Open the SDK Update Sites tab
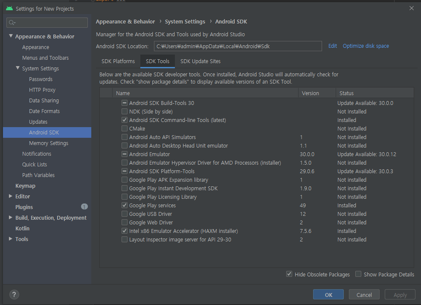Viewport: 421px width, 305px height. (x=200, y=61)
